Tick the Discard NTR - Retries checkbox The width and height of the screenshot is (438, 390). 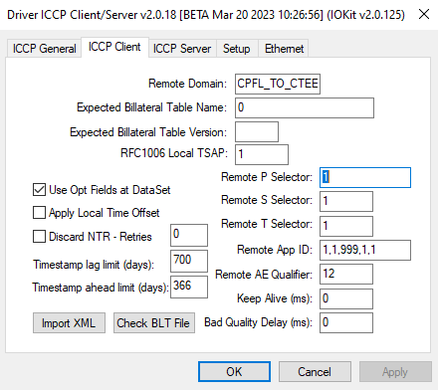39,237
